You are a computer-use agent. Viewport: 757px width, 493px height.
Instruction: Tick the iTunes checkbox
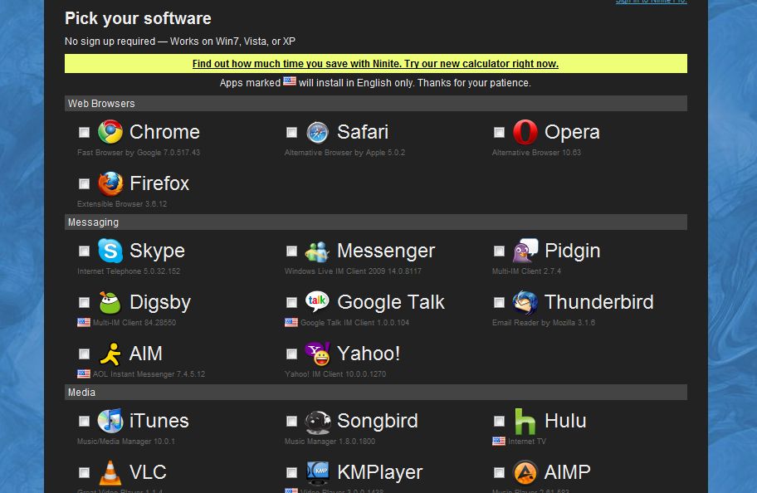coord(84,422)
